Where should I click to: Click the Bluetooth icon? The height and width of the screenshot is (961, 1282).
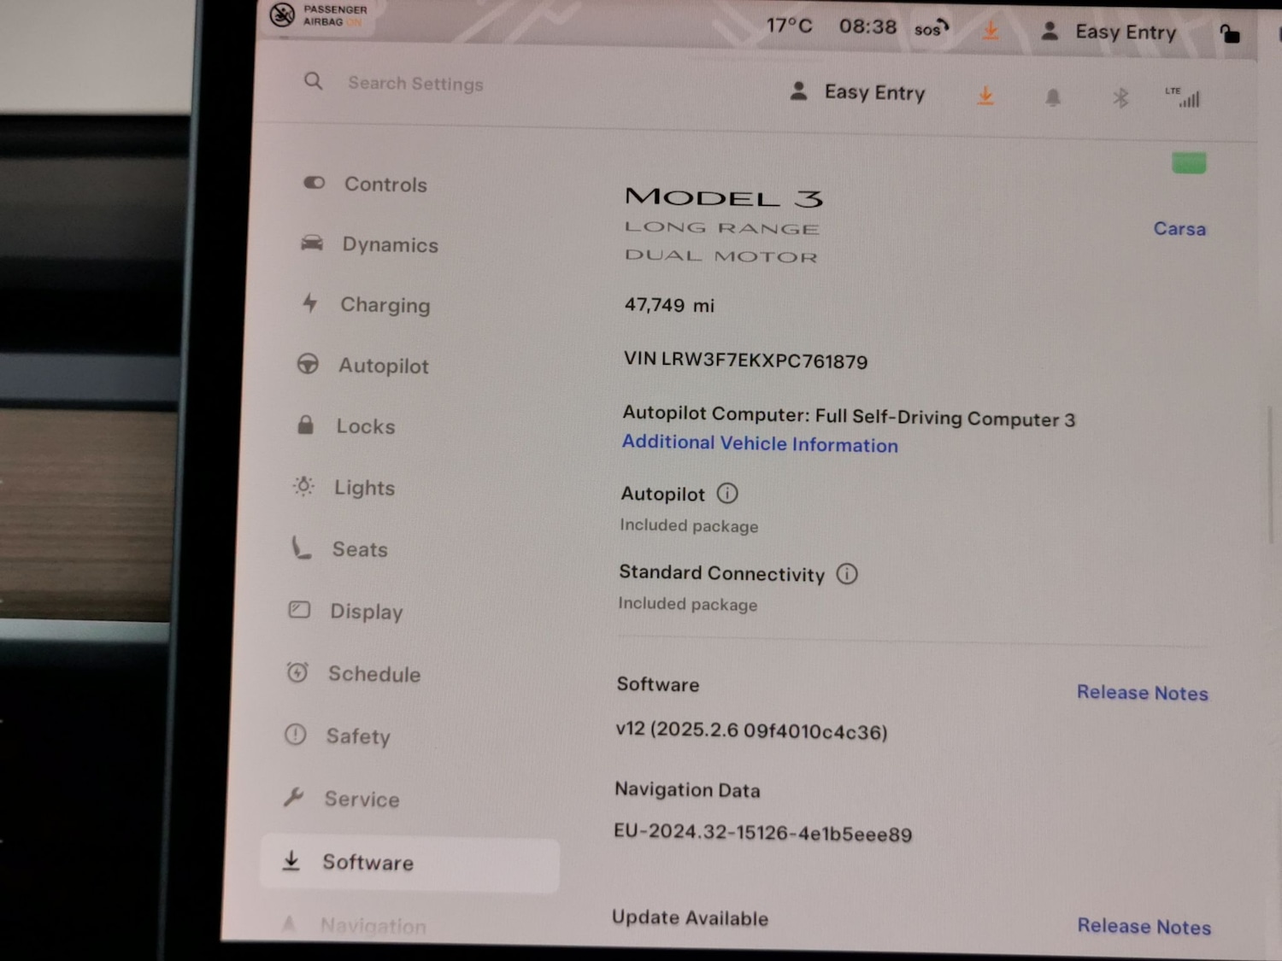[x=1120, y=98]
